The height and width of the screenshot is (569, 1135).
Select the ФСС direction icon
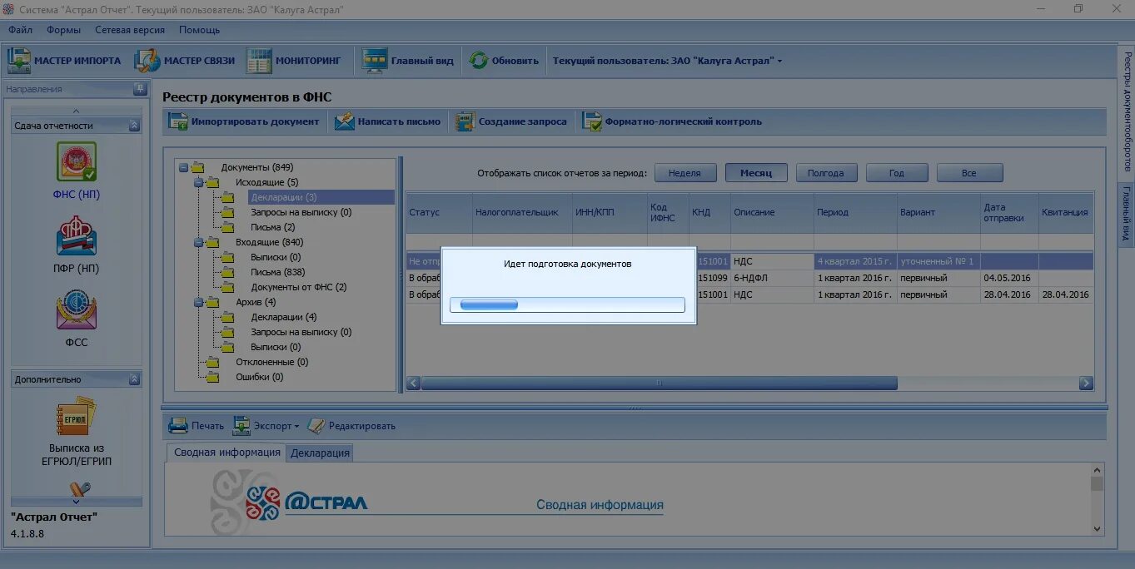[x=76, y=310]
